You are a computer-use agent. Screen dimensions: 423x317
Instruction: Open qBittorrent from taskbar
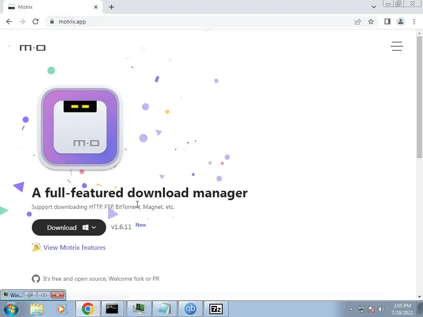point(190,309)
